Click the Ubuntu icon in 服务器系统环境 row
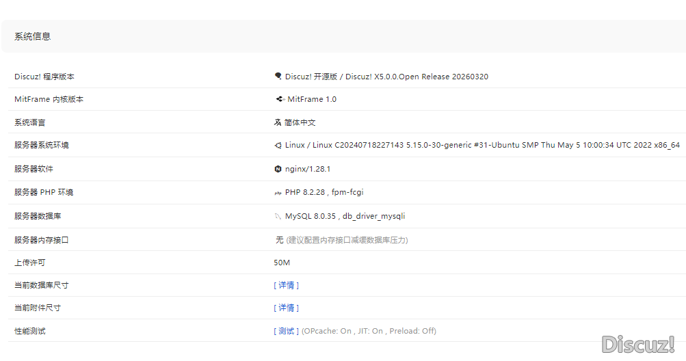The height and width of the screenshot is (361, 686). tap(278, 145)
